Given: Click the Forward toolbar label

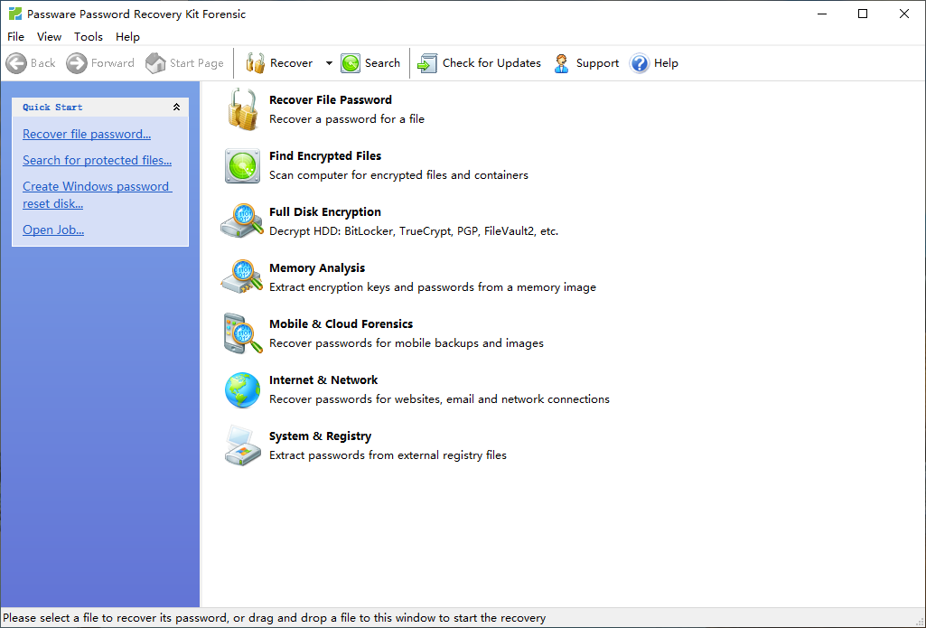Looking at the screenshot, I should (113, 63).
